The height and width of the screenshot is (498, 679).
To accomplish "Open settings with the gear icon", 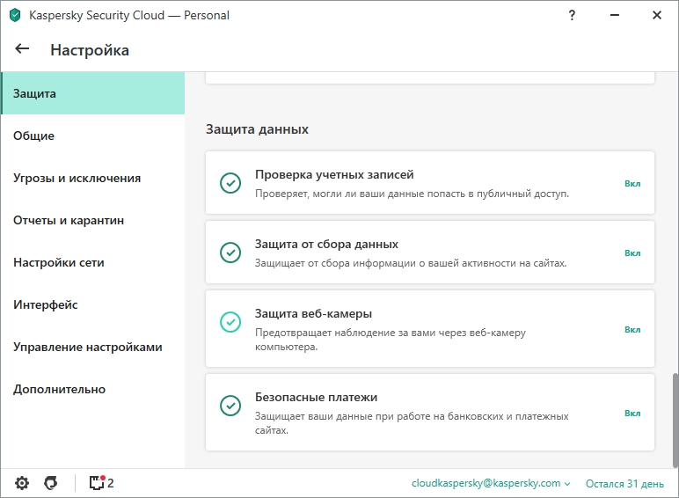I will [22, 483].
